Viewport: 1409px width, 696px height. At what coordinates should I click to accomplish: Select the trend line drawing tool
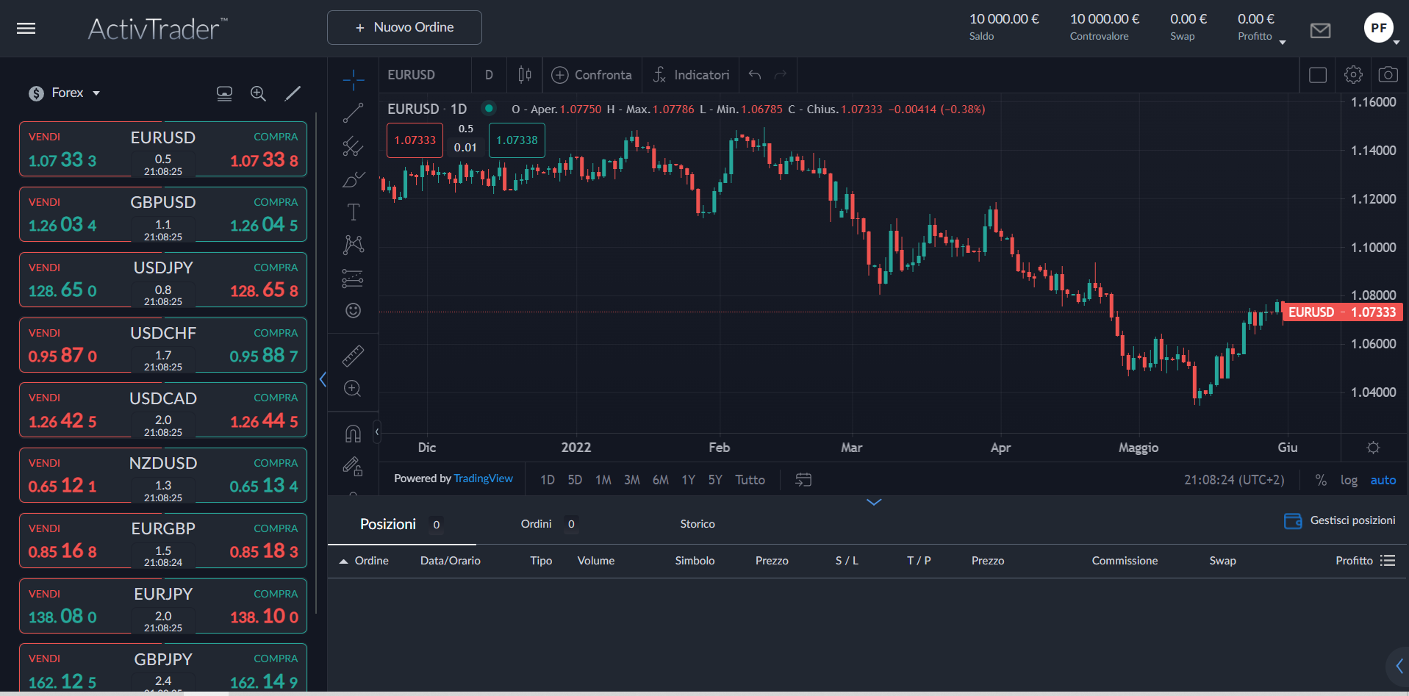click(353, 113)
